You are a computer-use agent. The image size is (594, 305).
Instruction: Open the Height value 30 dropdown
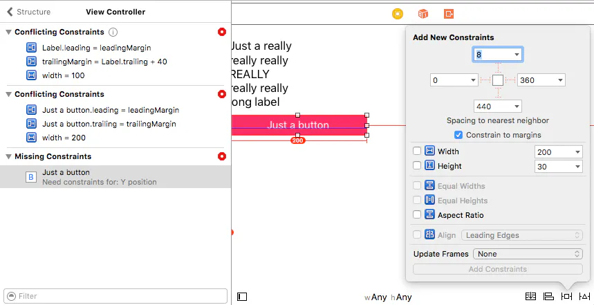tap(577, 167)
